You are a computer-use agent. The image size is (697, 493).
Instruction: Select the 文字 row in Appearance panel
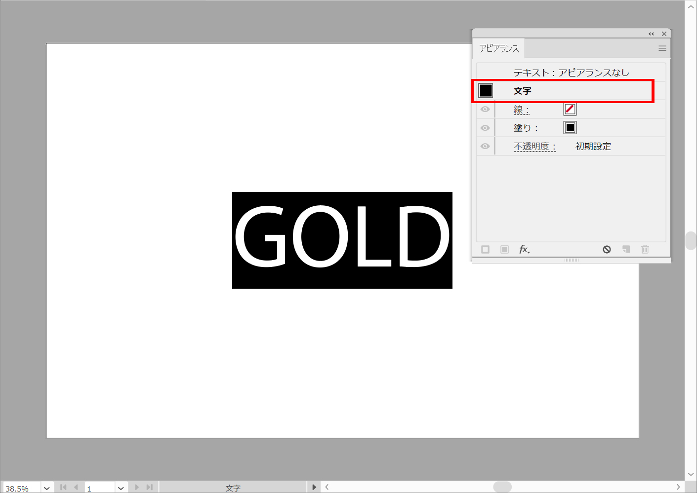click(x=522, y=91)
